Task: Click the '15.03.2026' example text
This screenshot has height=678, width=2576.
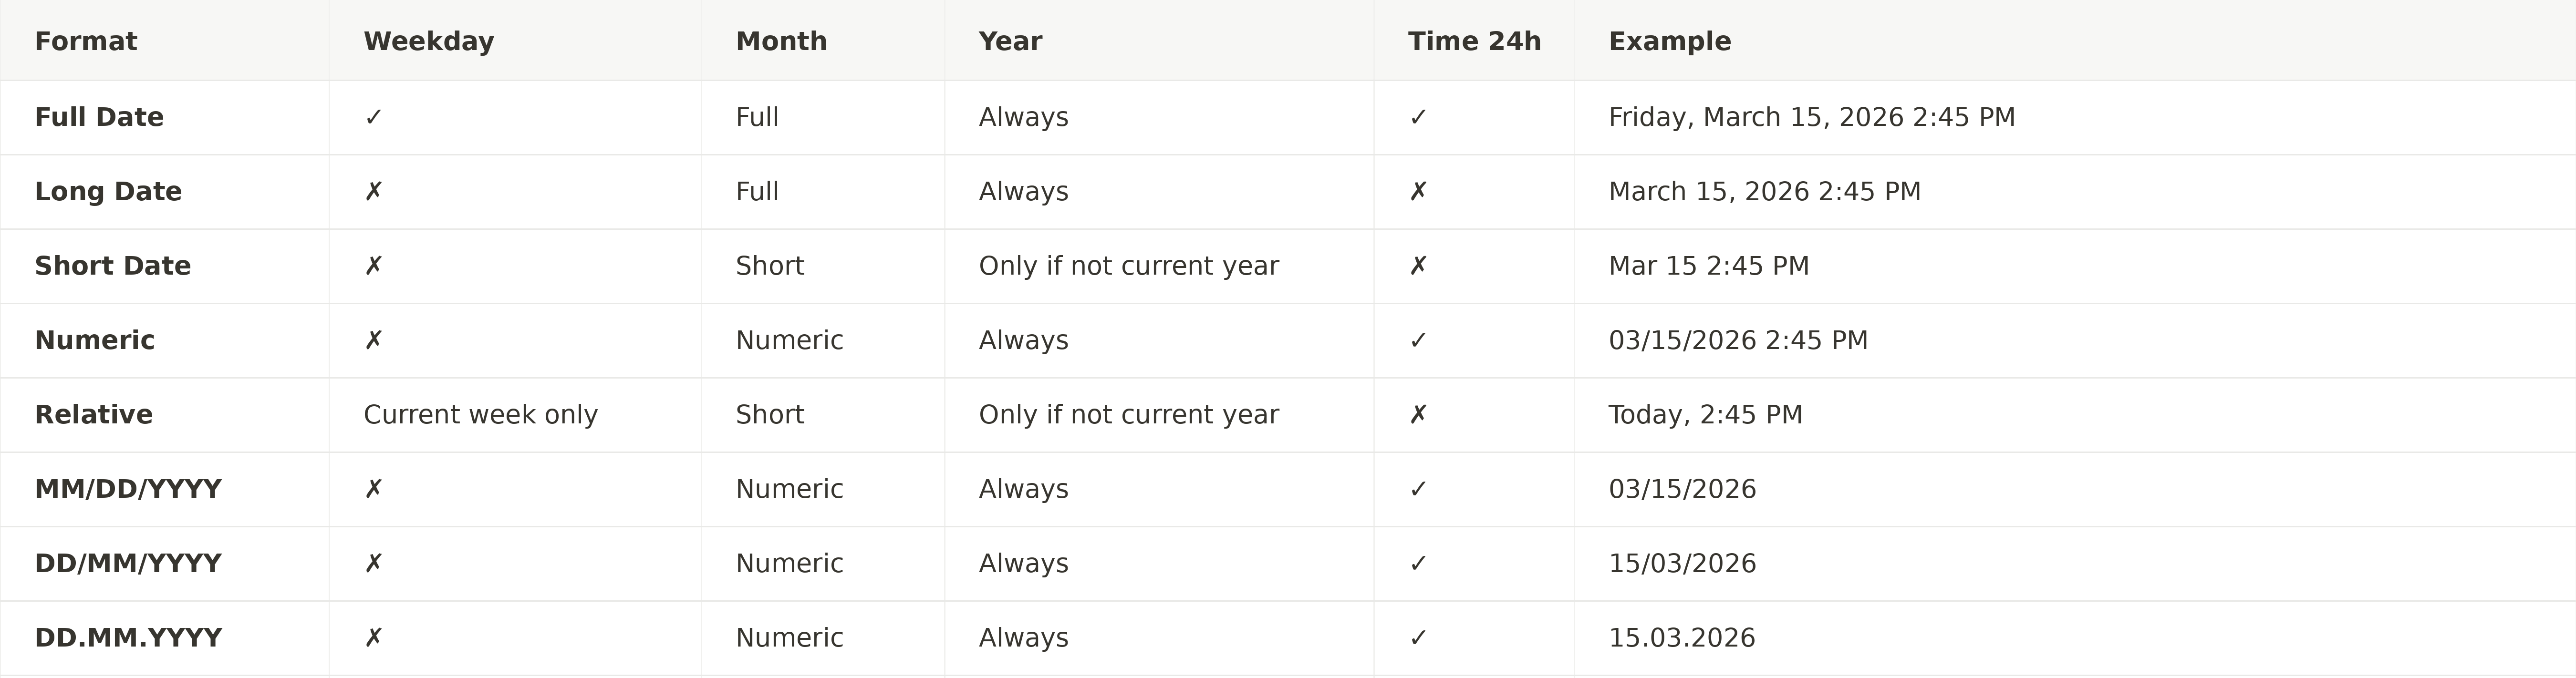Action: 1681,637
